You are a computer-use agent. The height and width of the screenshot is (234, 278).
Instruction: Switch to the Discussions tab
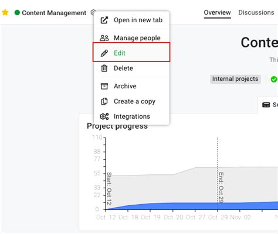pos(256,12)
